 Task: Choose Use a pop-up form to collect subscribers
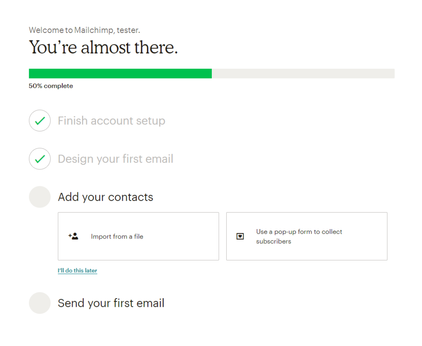click(x=299, y=236)
